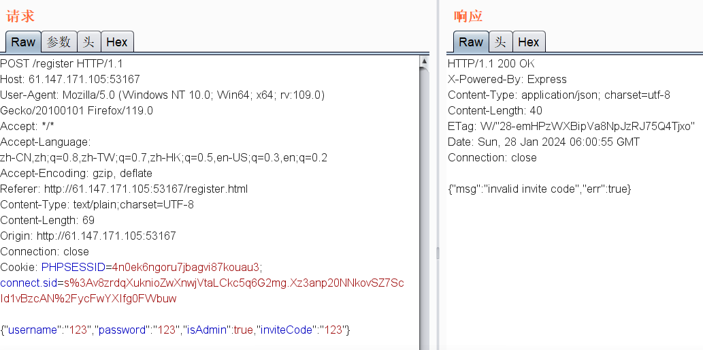Click the request Content-Type: text/plain line
The width and height of the screenshot is (703, 350).
tap(97, 204)
